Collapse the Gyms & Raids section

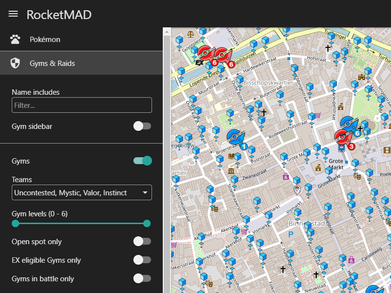(81, 63)
